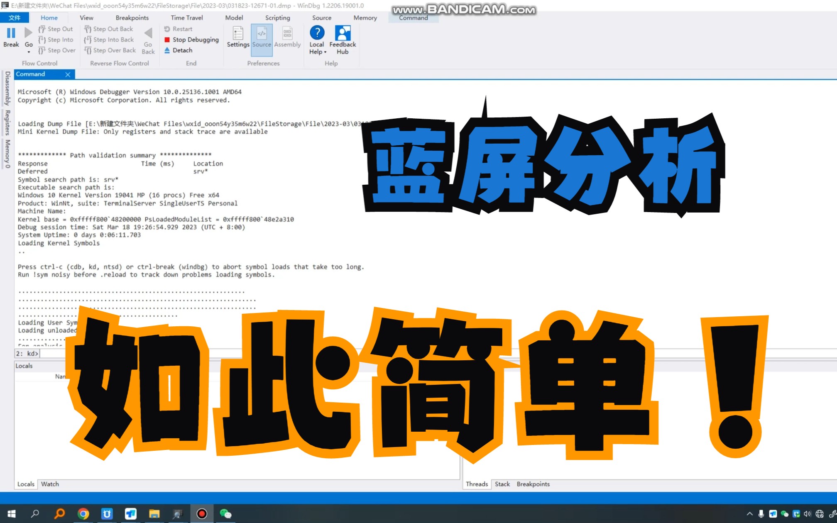Restart the debugging session

click(x=179, y=29)
